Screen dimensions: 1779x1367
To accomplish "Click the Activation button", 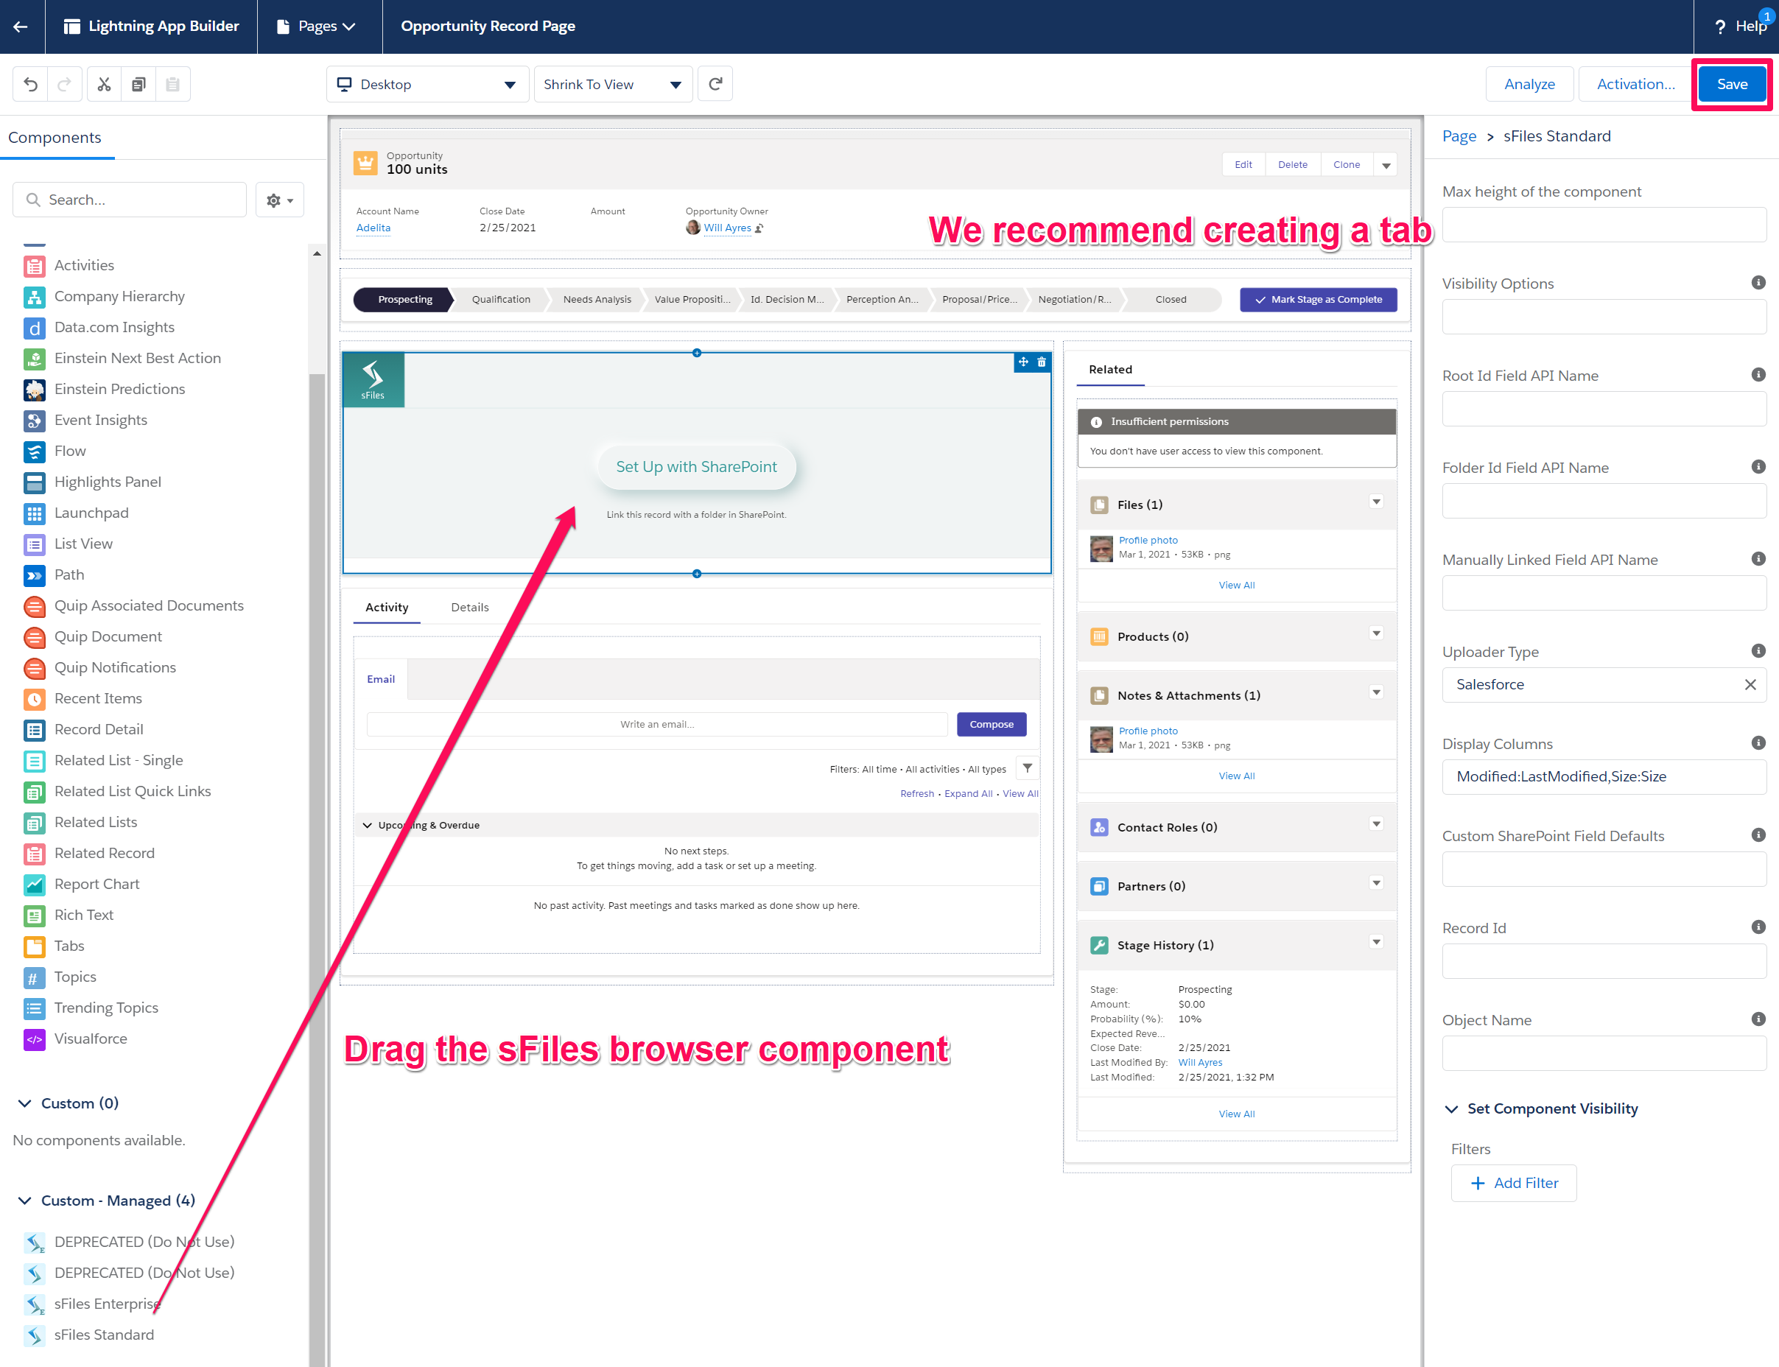I will (x=1636, y=84).
